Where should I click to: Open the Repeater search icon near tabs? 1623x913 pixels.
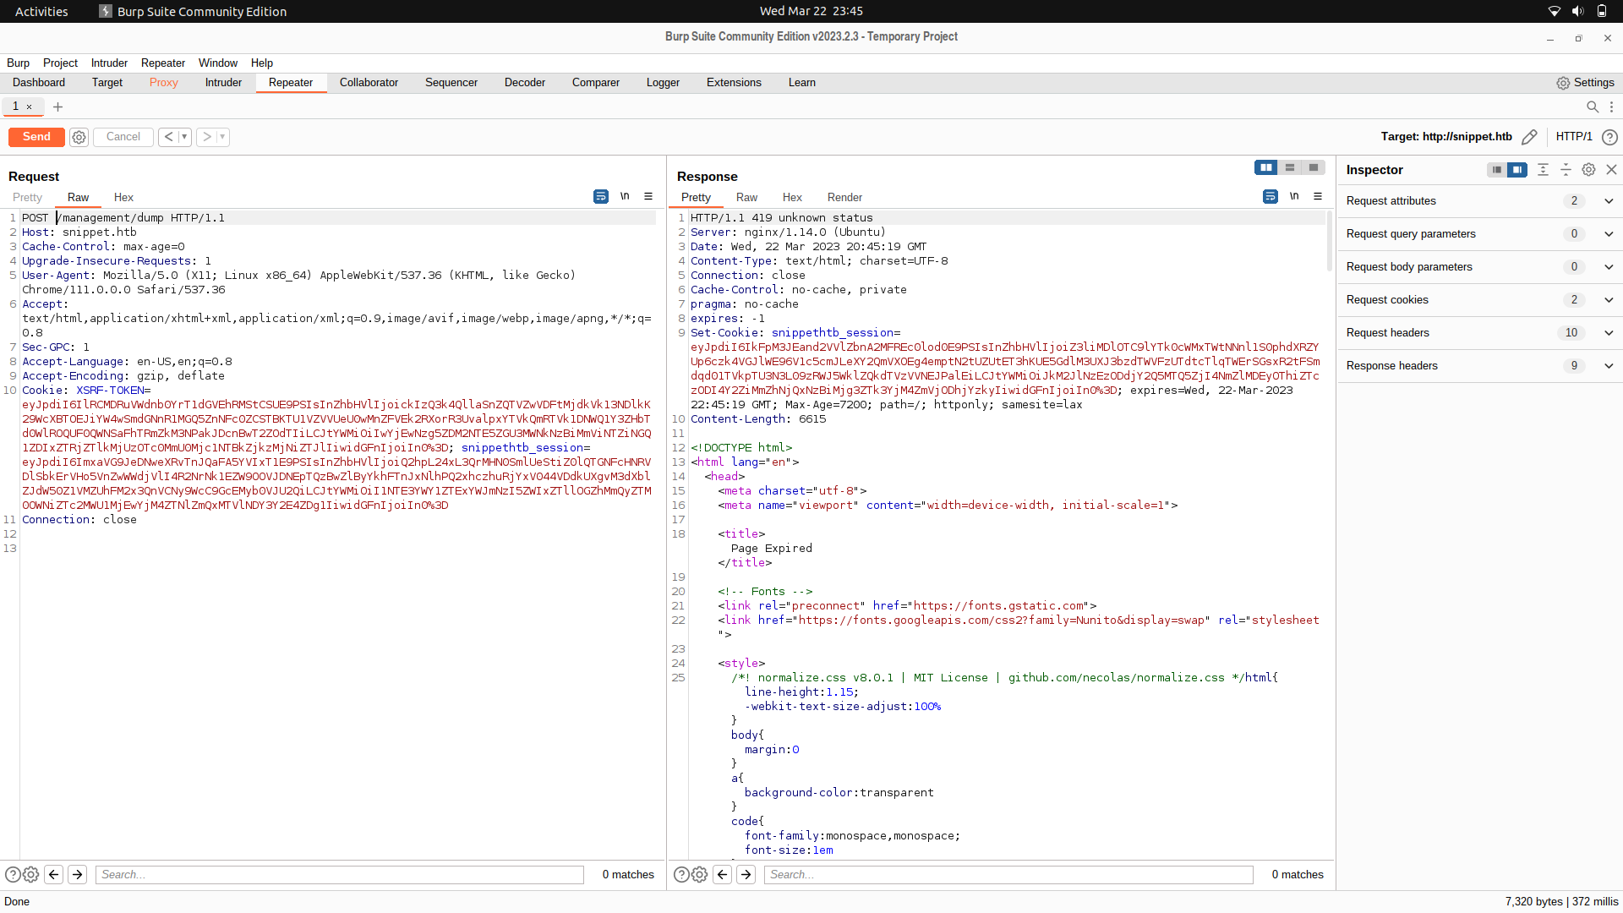(x=1593, y=107)
